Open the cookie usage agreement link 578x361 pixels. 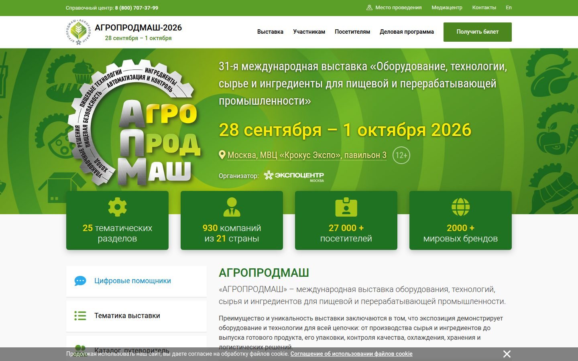tap(351, 354)
